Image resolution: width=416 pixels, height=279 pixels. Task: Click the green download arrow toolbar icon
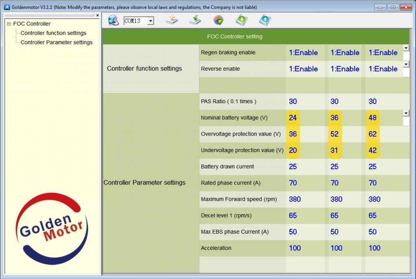[x=241, y=20]
